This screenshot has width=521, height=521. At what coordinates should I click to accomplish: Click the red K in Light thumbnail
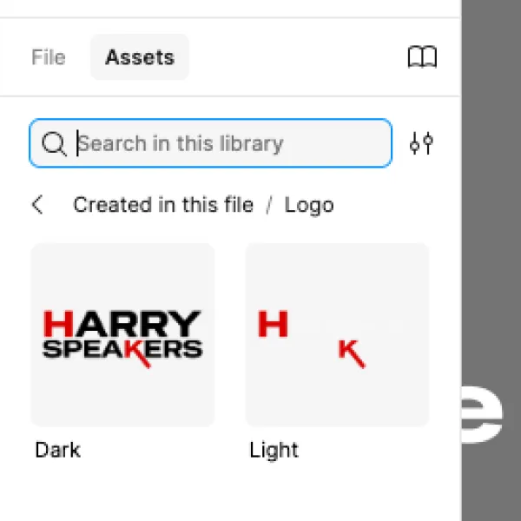[x=352, y=353]
